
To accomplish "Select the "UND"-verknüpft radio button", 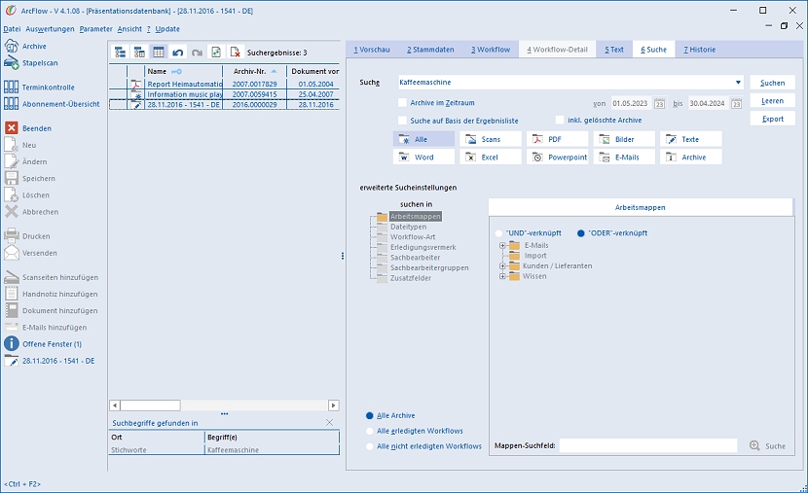I will tap(498, 233).
